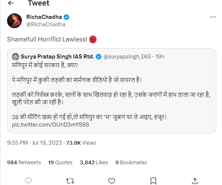Open the RichaChadha display name link
Viewport: 222px width, 185px height.
(44, 17)
